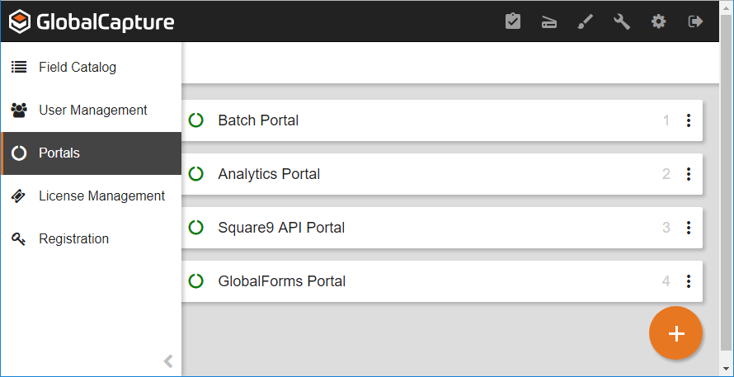
Task: Click the GlobalForms Portal status circle
Action: (196, 281)
